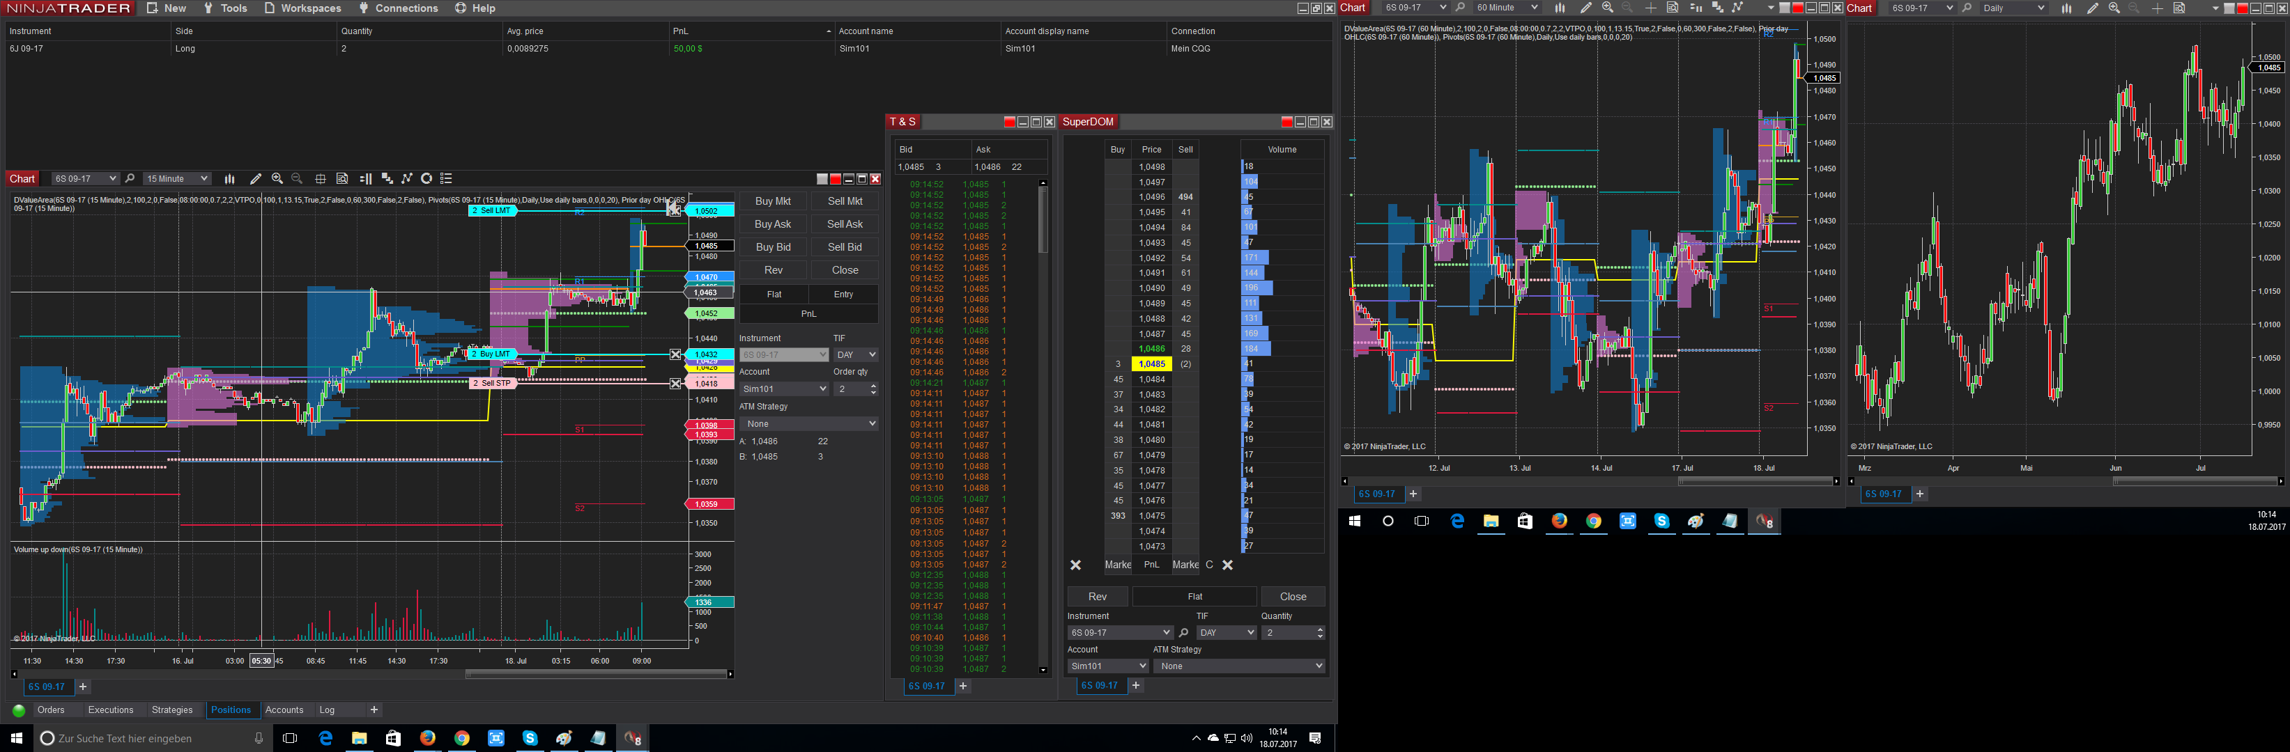
Task: Open bar style selector in 15 Minute chart
Action: (x=229, y=178)
